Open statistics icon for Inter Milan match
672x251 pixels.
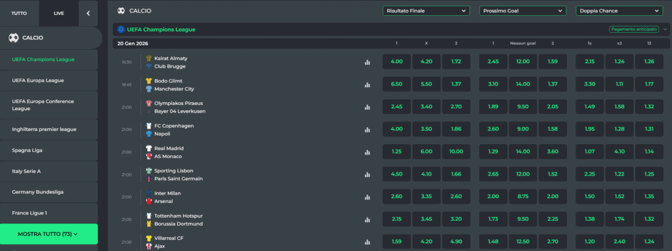click(367, 197)
